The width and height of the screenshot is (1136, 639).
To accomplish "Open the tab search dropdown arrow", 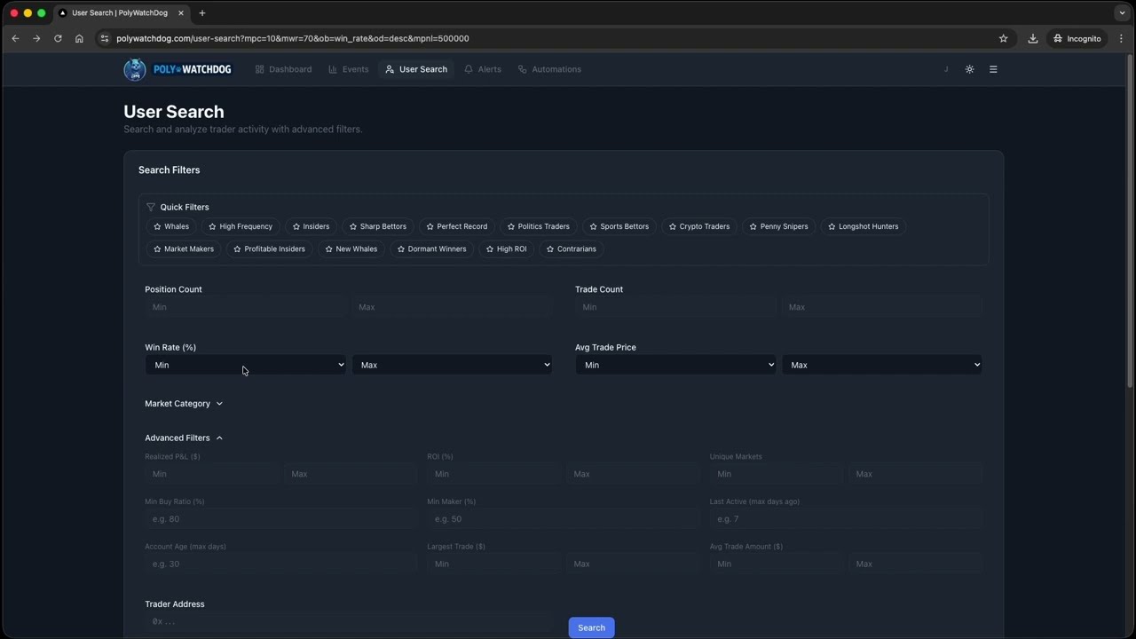I will tap(1122, 13).
